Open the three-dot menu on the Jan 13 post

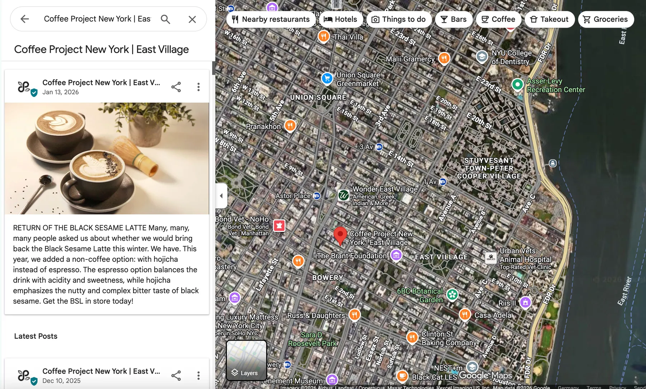click(198, 86)
